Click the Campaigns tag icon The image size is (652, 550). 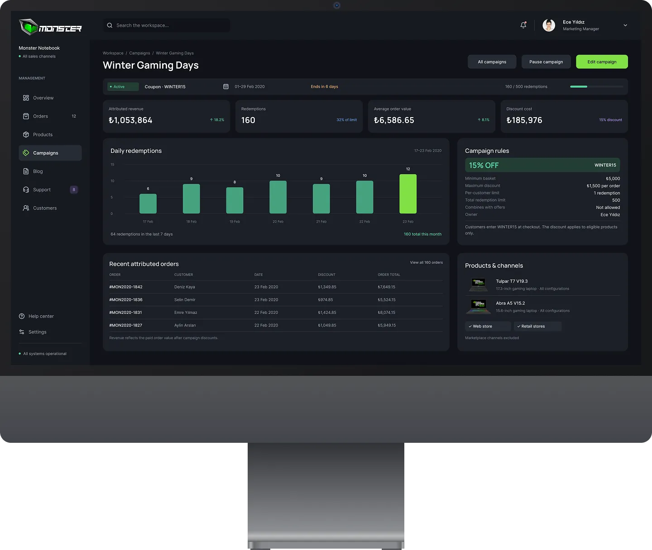[x=26, y=153]
